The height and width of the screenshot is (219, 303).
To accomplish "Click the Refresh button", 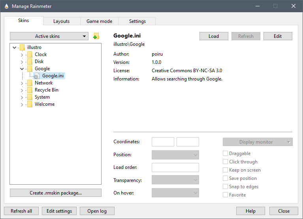I will (x=246, y=36).
